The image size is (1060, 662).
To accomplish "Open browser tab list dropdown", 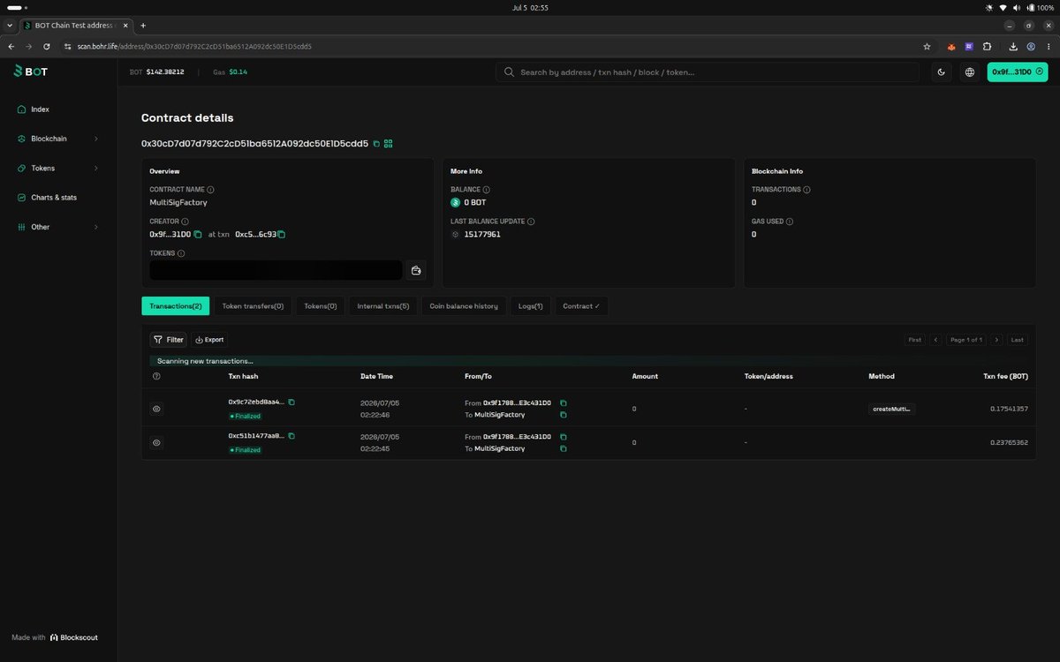I will (x=10, y=26).
